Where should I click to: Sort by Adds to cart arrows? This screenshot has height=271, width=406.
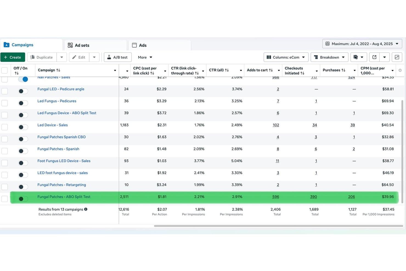[x=271, y=70]
